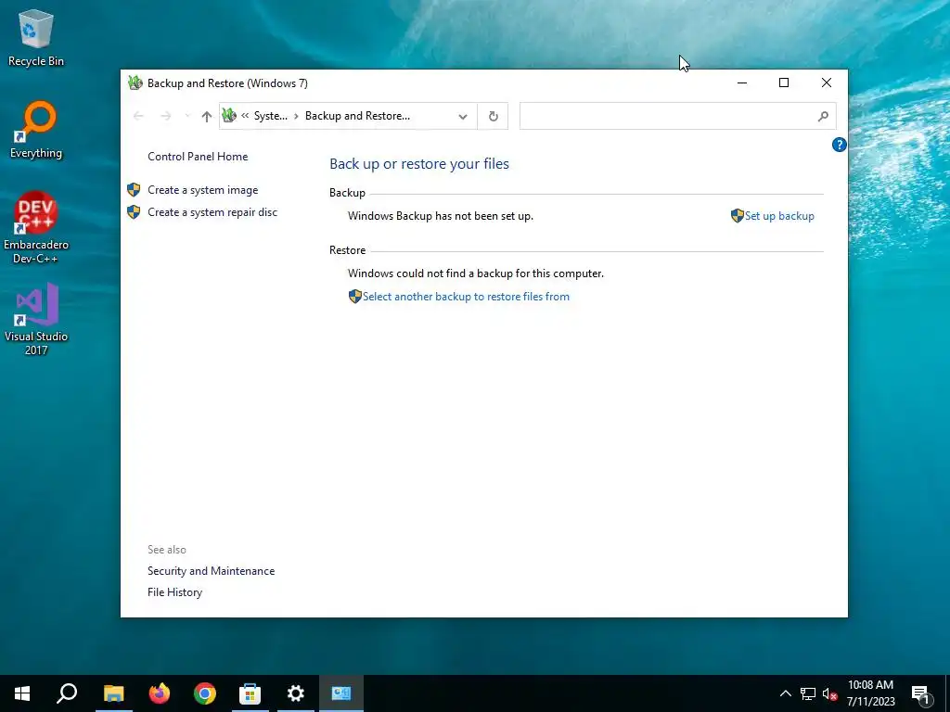Click the Backup and Restore title bar icon
Image resolution: width=950 pixels, height=712 pixels.
click(x=135, y=83)
